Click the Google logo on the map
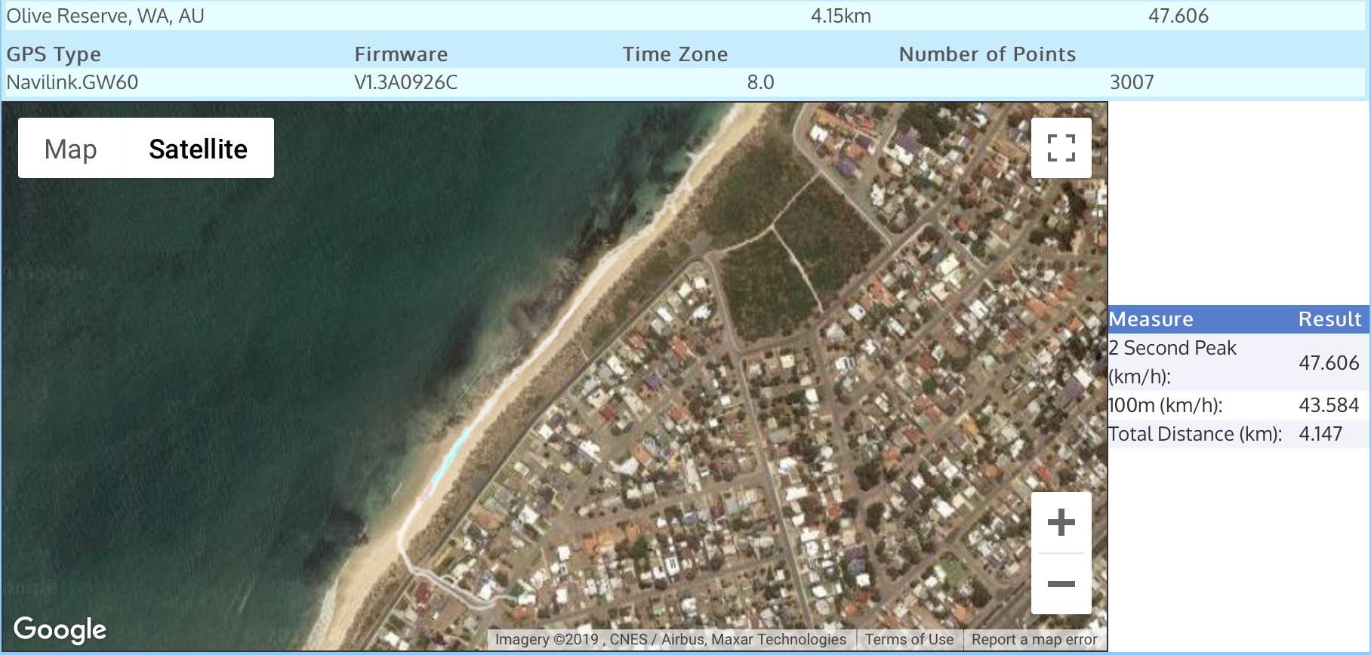The height and width of the screenshot is (655, 1371). 60,629
